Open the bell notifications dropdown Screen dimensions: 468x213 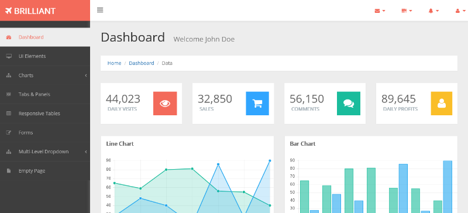click(433, 11)
